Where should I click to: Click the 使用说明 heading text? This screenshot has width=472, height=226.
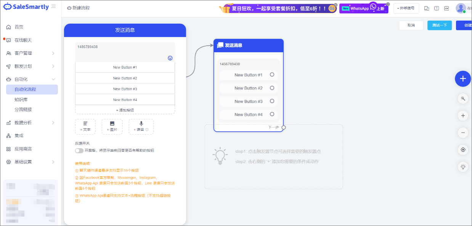point(83,163)
